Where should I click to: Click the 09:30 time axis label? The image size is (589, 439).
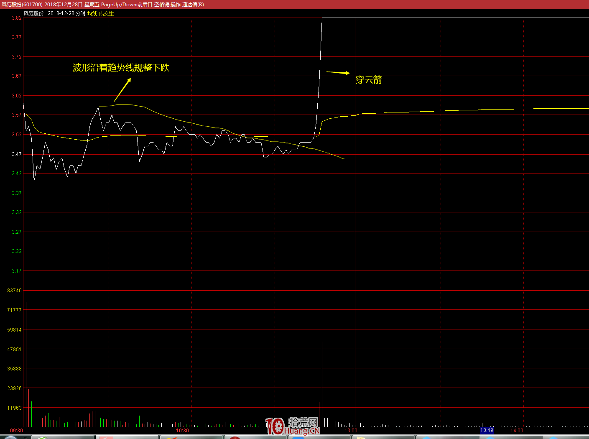(17, 431)
